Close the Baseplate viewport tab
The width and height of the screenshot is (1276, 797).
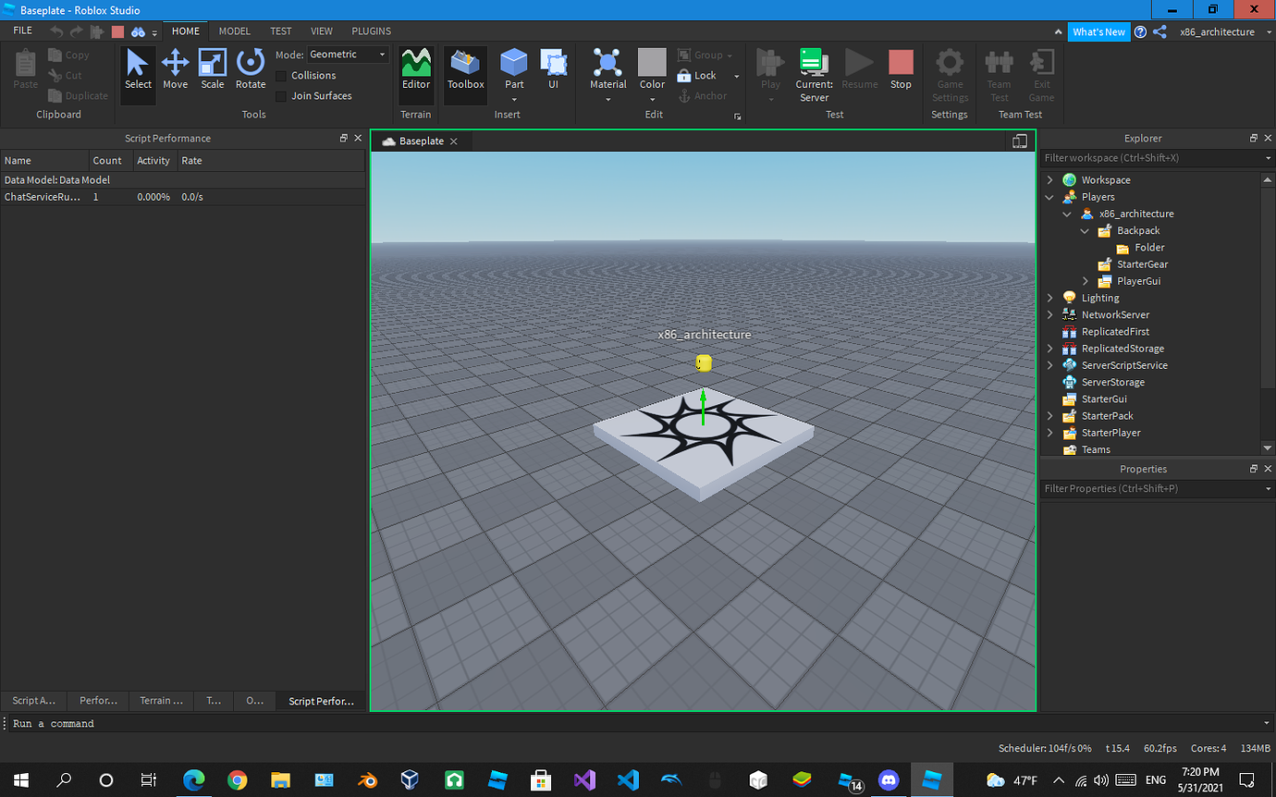[453, 141]
